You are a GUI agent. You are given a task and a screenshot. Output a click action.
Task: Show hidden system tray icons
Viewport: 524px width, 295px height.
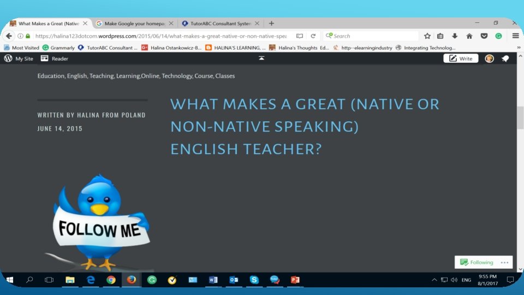(x=434, y=280)
